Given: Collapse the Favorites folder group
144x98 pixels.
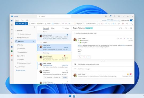Looking at the screenshot, I should click(16, 30).
